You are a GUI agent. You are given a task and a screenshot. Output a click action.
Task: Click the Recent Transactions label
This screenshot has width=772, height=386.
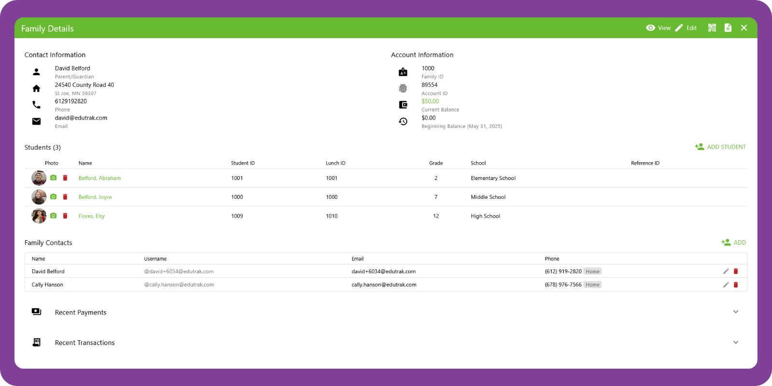(x=85, y=343)
